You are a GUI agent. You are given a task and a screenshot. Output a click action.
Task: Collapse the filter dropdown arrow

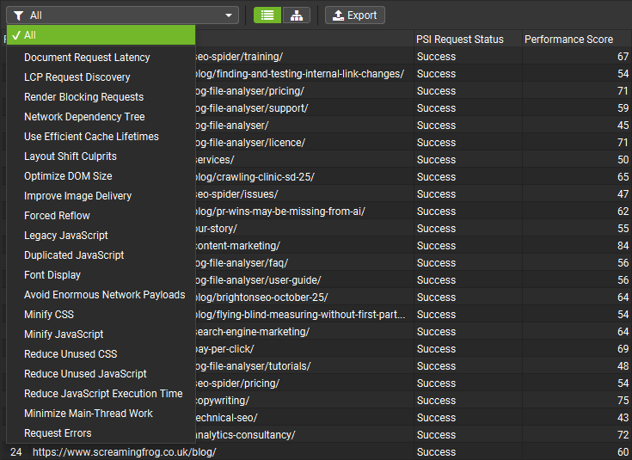(229, 15)
